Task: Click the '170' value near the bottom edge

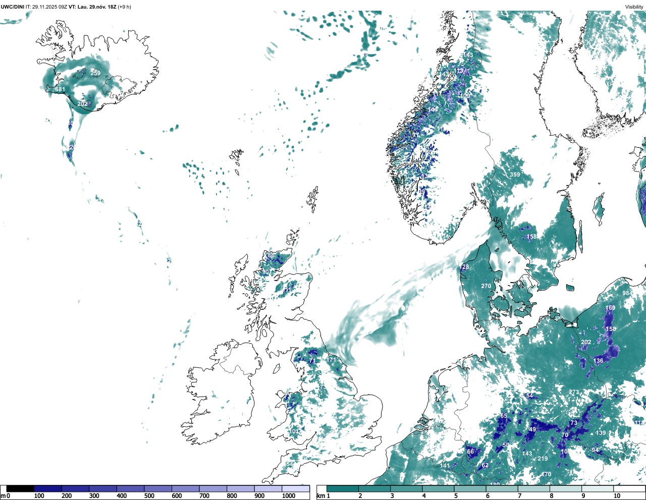Action: 546,474
